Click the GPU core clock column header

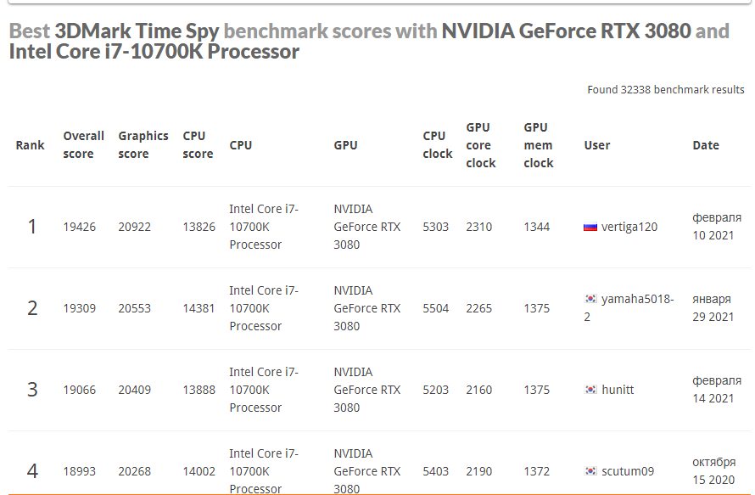[480, 144]
